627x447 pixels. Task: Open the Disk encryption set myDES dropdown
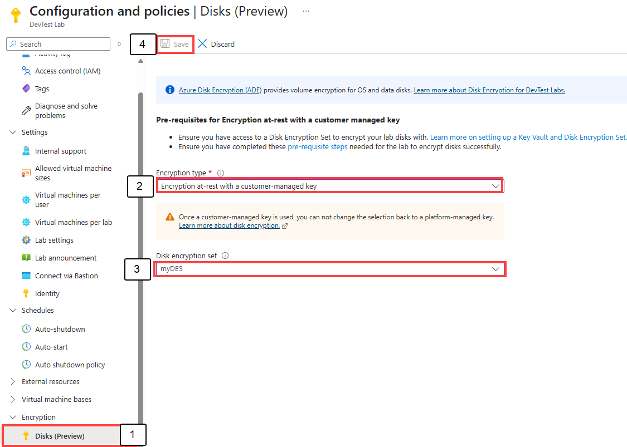tap(329, 269)
